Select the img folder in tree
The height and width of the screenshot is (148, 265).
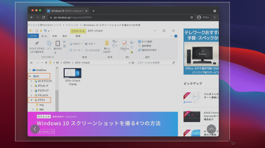click(x=40, y=105)
